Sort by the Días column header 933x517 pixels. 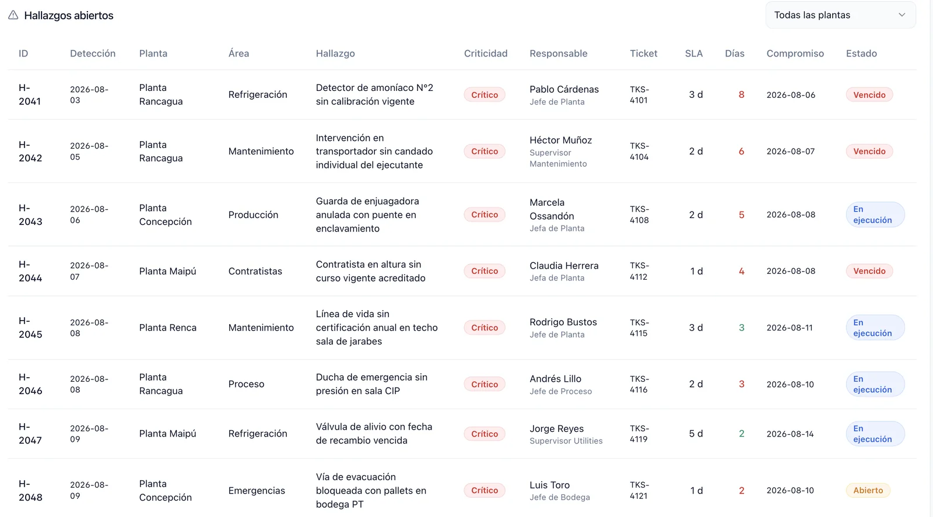pyautogui.click(x=734, y=54)
